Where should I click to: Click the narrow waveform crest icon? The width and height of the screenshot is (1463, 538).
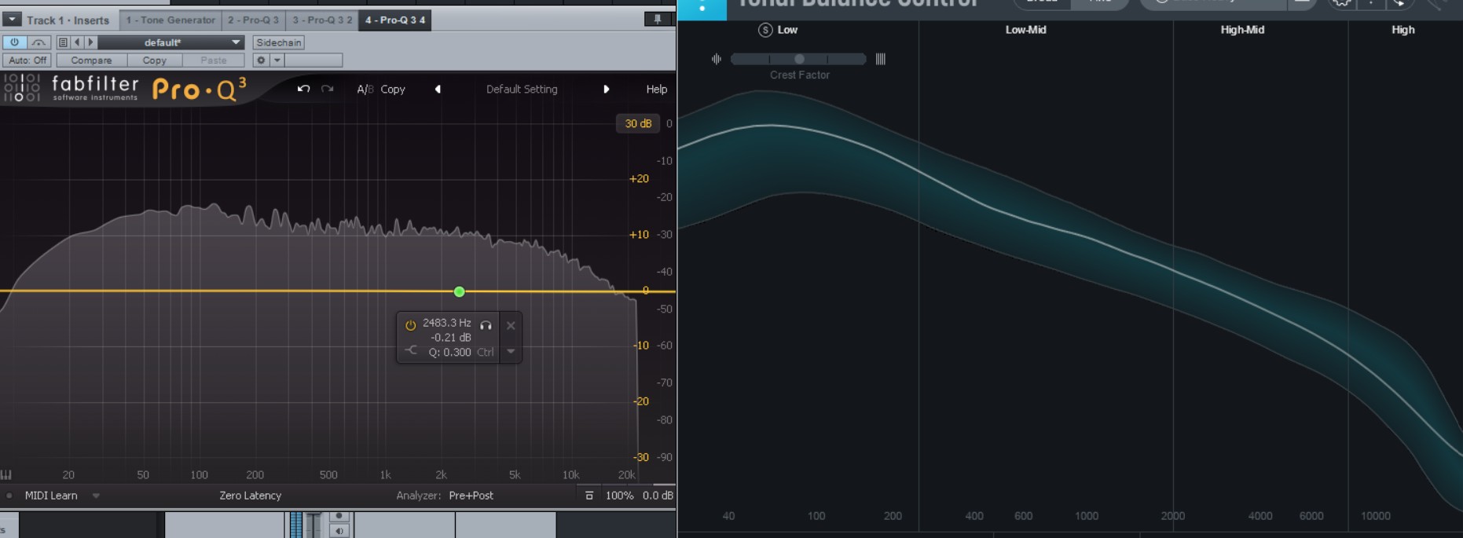[716, 59]
